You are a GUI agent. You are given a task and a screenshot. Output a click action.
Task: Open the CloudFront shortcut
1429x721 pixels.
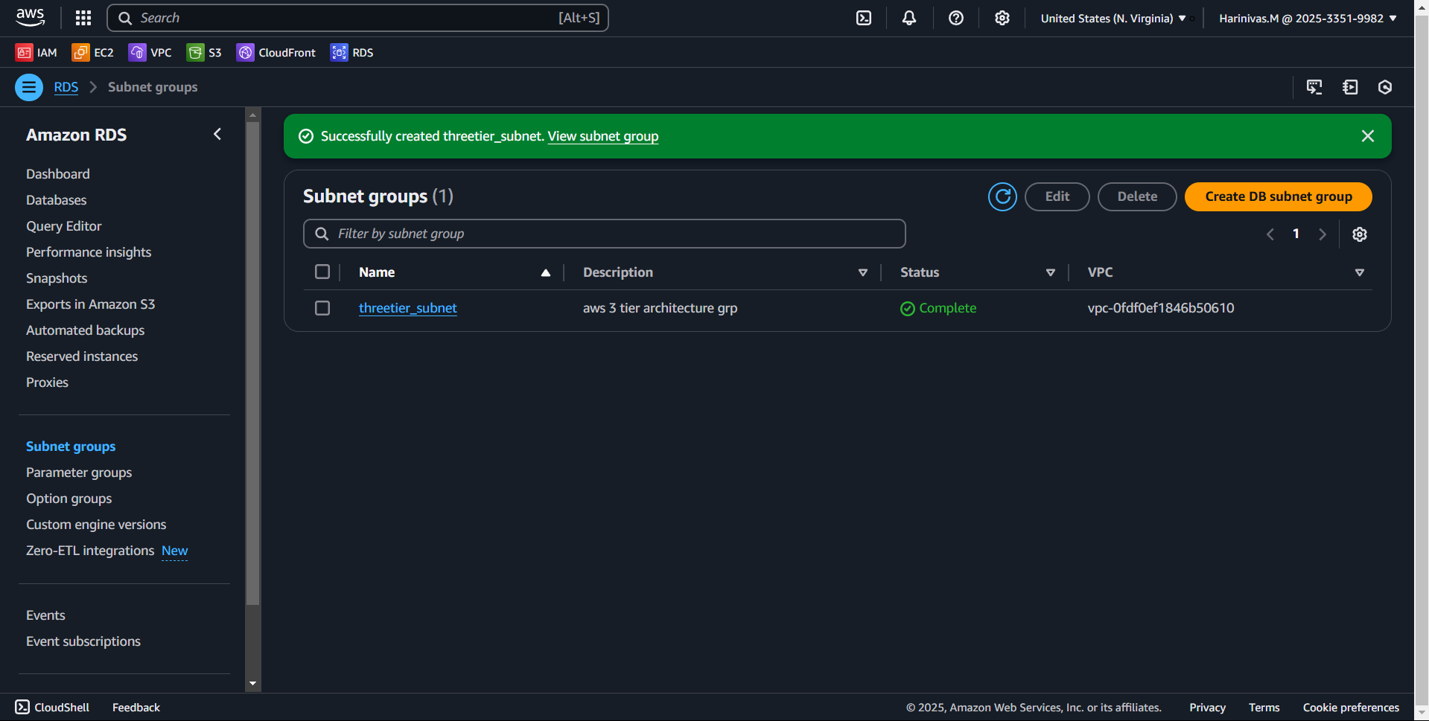(276, 52)
